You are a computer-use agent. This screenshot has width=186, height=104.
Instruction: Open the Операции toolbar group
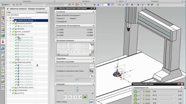(x=155, y=1)
